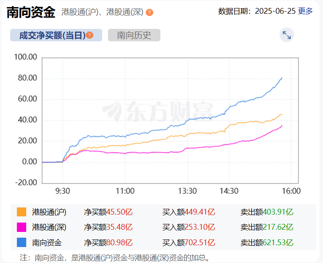Click the 港股通(沪) legend label
The width and height of the screenshot is (323, 263).
49,212
